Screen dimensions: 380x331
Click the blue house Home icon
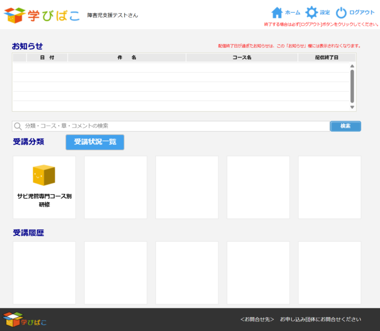click(277, 13)
